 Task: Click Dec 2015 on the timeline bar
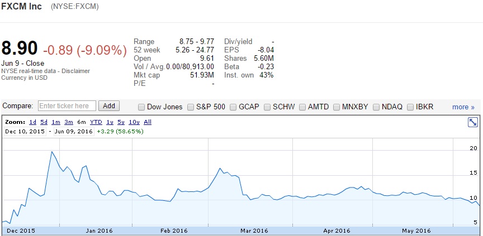[x=21, y=231]
